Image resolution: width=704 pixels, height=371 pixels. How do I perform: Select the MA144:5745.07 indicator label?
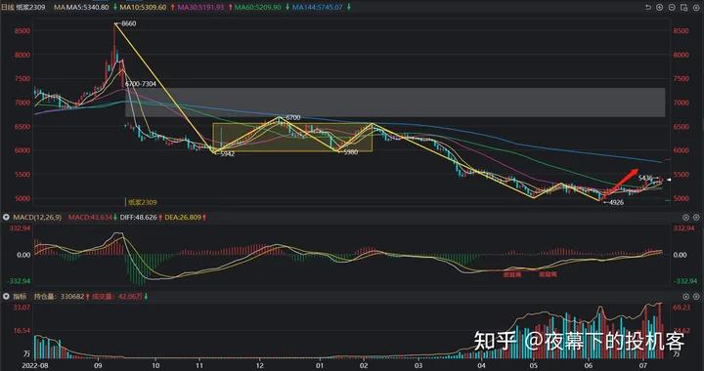[318, 7]
